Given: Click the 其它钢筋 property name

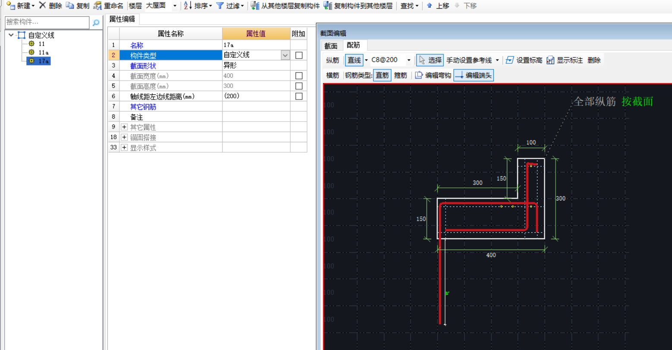Looking at the screenshot, I should coord(143,106).
